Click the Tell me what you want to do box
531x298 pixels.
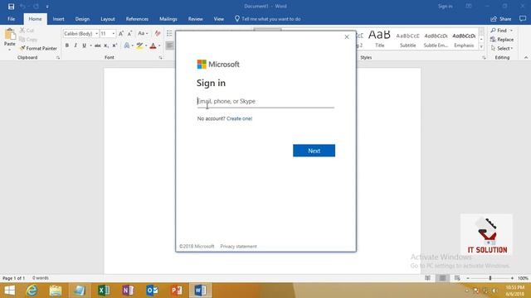click(267, 19)
